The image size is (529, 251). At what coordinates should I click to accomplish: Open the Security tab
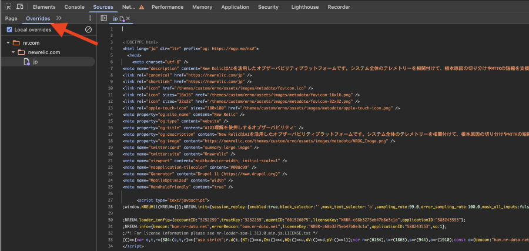tap(269, 7)
